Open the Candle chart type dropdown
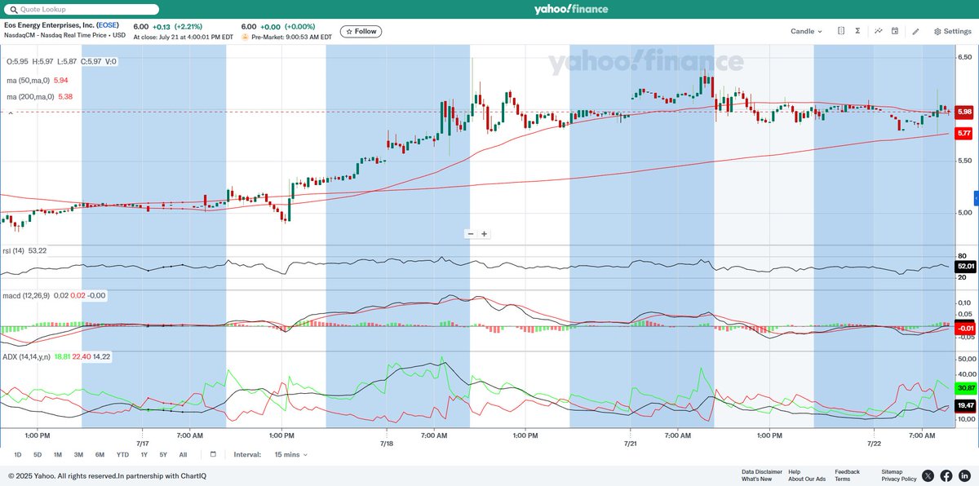Viewport: 979px width, 486px height. [x=806, y=31]
